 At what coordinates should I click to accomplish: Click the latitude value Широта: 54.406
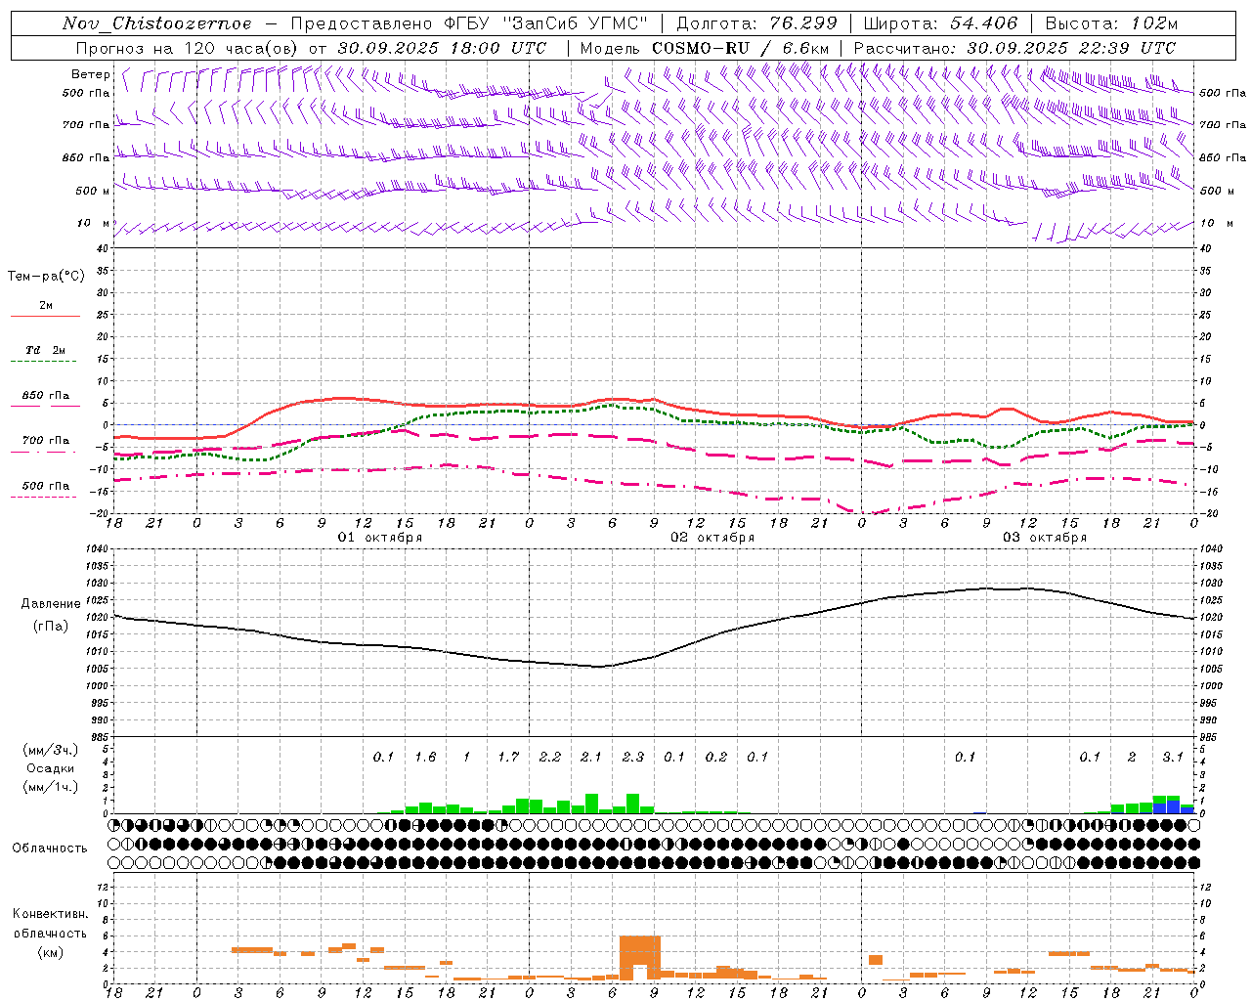[940, 23]
